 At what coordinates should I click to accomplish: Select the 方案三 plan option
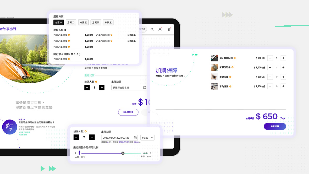[x=83, y=23]
